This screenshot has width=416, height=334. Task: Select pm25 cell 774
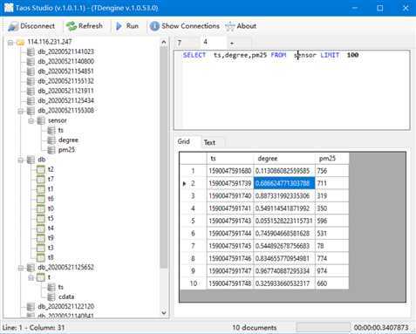click(x=332, y=258)
